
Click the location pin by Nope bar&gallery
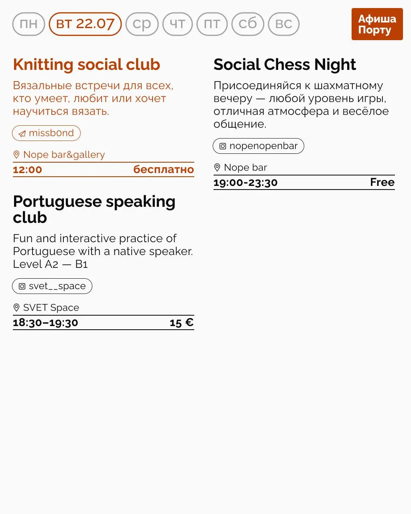coord(16,155)
